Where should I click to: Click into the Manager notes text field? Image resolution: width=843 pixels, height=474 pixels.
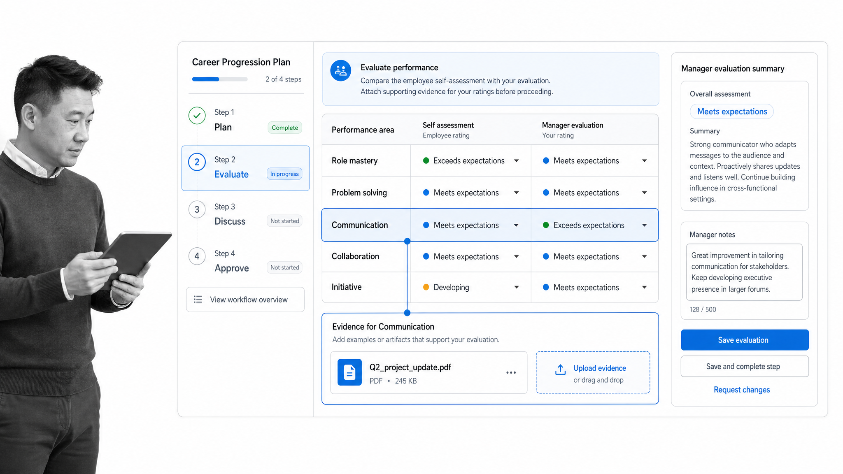coord(744,272)
